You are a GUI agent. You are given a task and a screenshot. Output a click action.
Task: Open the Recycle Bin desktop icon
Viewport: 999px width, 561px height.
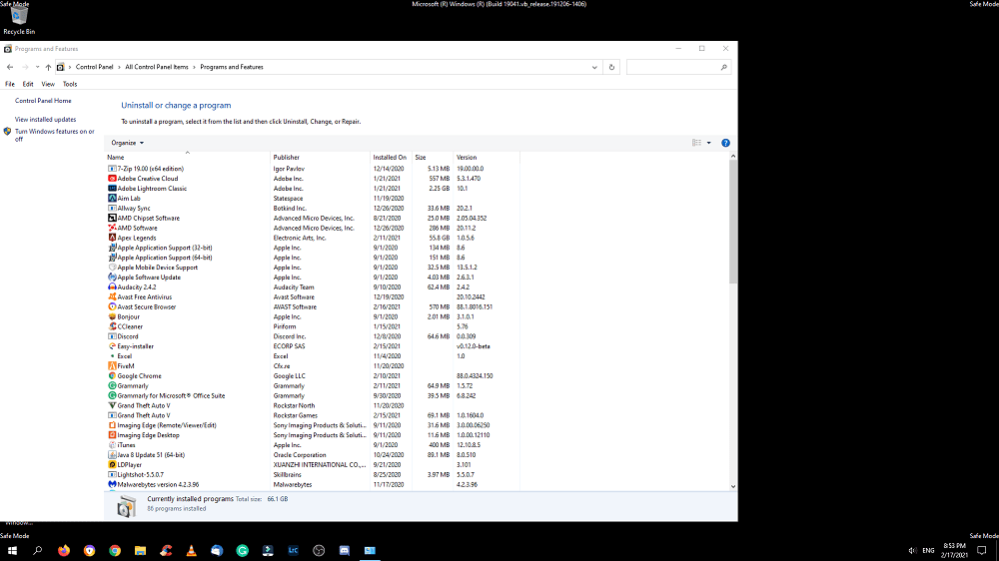click(x=19, y=20)
